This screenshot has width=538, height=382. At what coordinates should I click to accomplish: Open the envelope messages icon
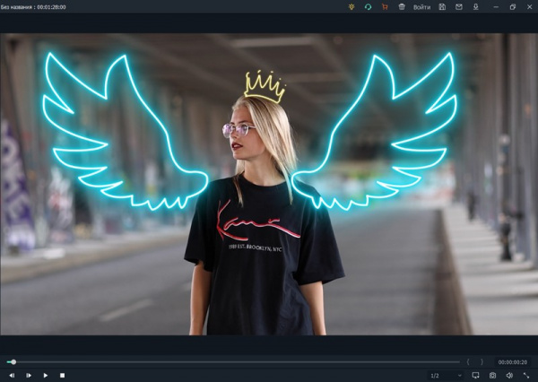coord(459,7)
